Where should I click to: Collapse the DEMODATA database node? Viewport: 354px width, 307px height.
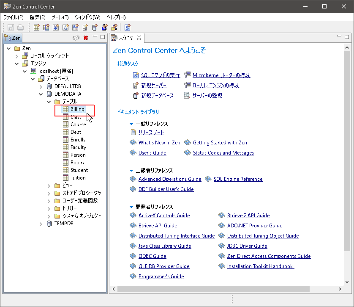point(41,94)
